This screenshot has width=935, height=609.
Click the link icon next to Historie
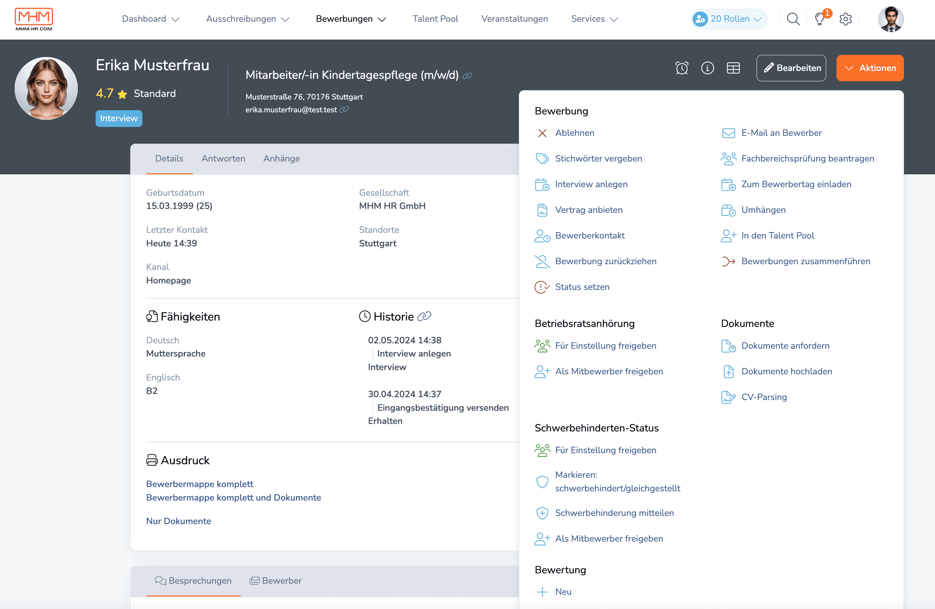tap(425, 316)
